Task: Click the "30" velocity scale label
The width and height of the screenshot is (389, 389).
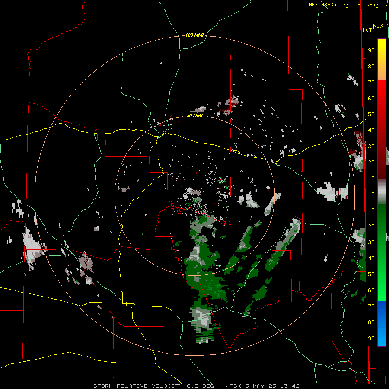Action: point(371,147)
